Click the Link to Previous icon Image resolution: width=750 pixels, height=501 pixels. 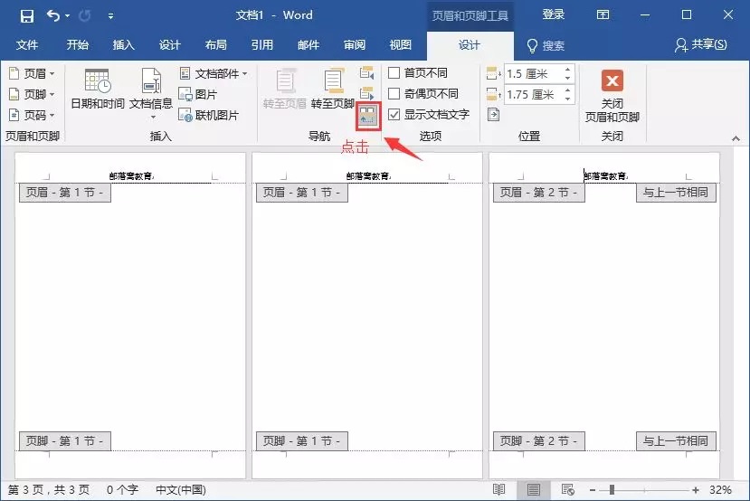tap(368, 115)
